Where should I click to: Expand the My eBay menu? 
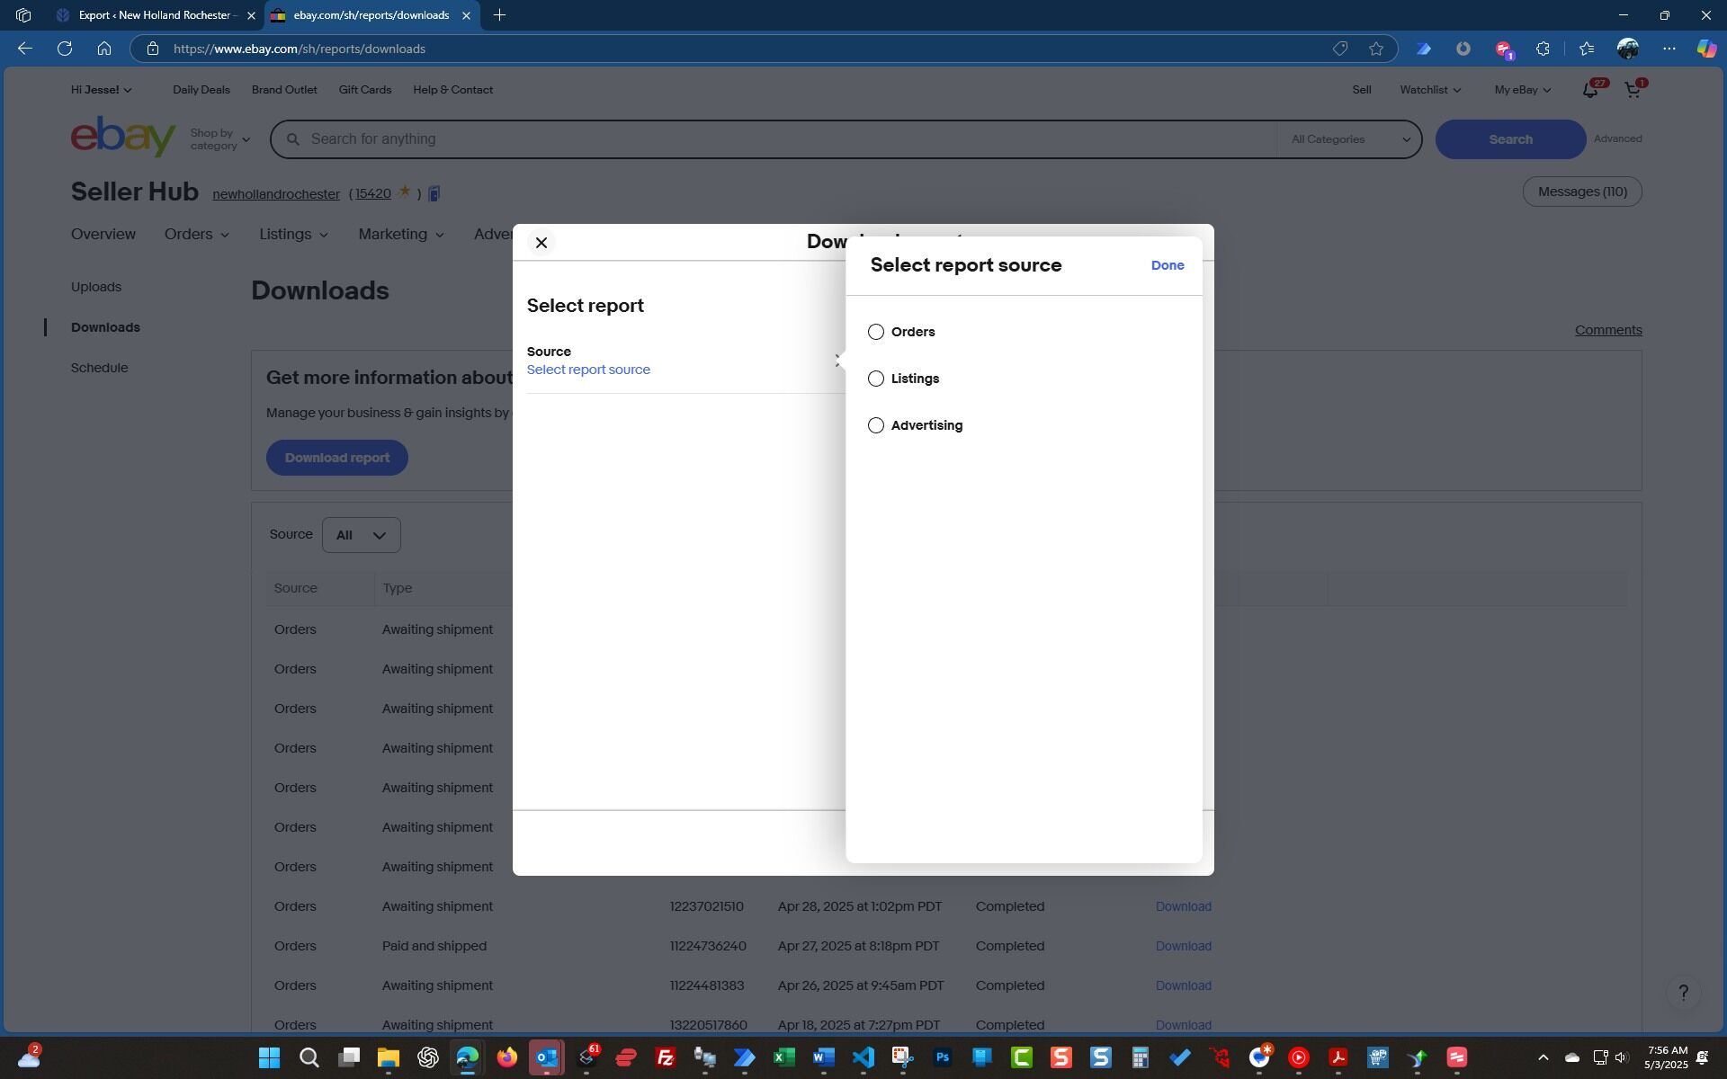click(1522, 90)
